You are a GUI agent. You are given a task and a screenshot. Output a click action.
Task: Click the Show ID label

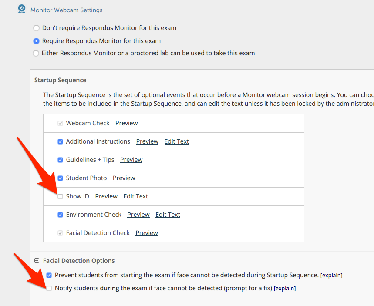point(77,196)
